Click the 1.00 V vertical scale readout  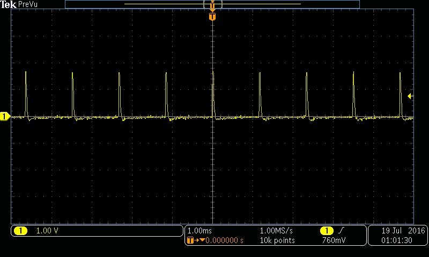click(46, 231)
